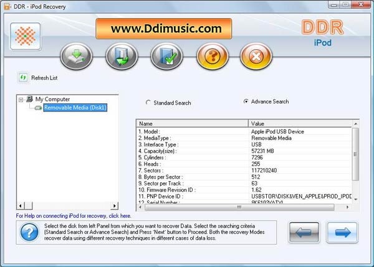Click the 'USB' interface value
This screenshot has width=374, height=267.
(x=256, y=144)
